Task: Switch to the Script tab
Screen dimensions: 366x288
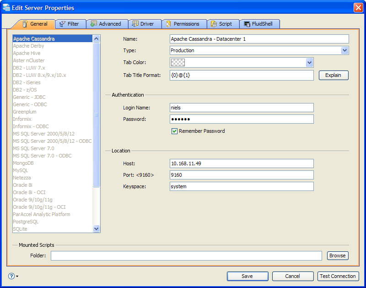Action: (223, 24)
